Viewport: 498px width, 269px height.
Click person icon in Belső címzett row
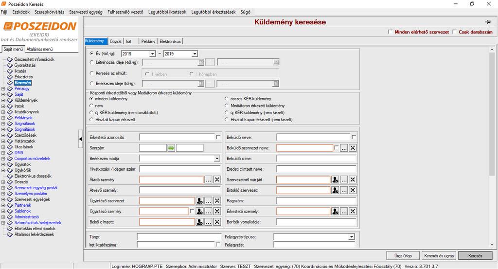[x=199, y=222]
